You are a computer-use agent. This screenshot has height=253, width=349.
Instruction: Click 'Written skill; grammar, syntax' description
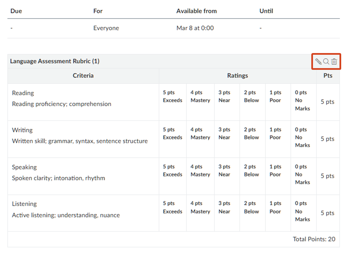[80, 141]
